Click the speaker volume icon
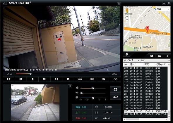 (x=77, y=88)
